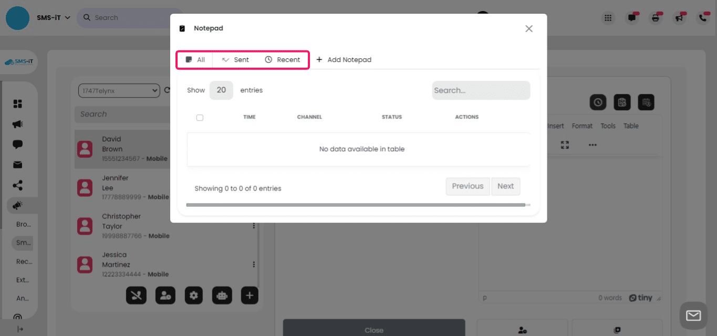Click the clock history icon above the editor

coord(598,102)
